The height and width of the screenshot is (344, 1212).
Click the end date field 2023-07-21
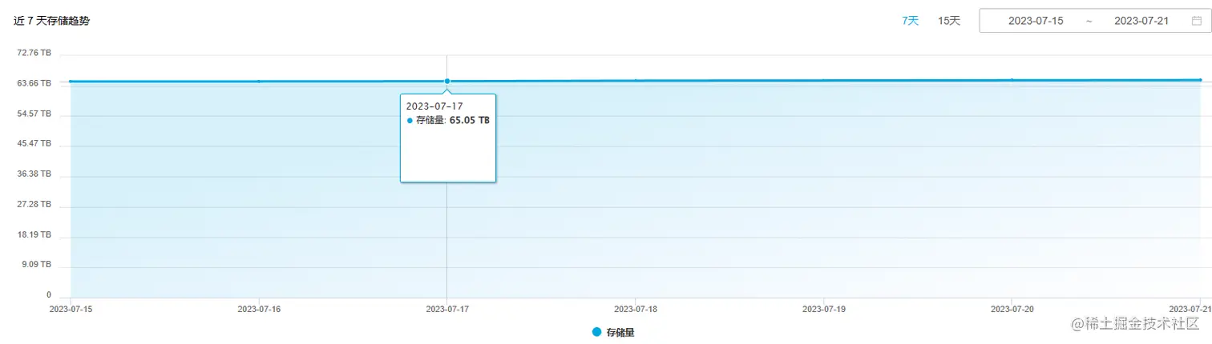(1141, 21)
